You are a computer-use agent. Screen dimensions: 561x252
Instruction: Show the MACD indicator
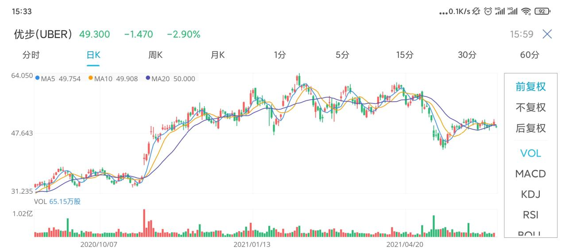click(530, 174)
